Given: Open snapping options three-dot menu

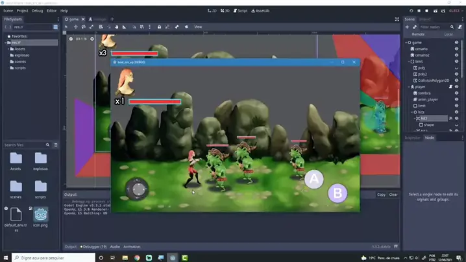Looking at the screenshot, I should (x=149, y=27).
